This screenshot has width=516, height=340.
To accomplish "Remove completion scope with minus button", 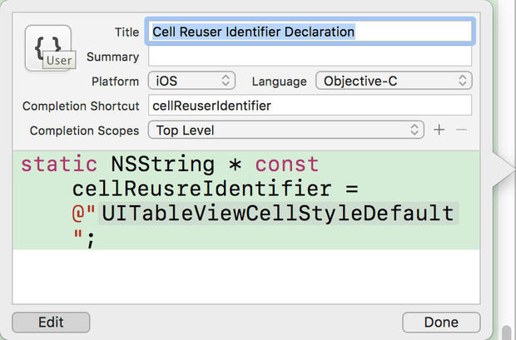I will [x=462, y=131].
